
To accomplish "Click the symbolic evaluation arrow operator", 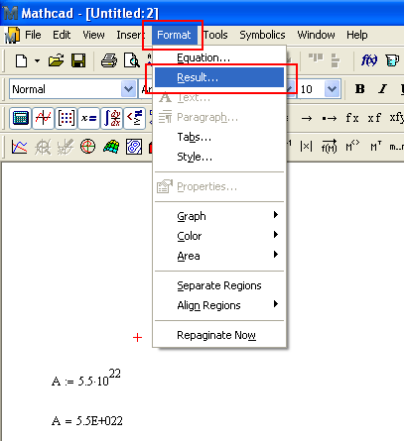I will pos(307,118).
